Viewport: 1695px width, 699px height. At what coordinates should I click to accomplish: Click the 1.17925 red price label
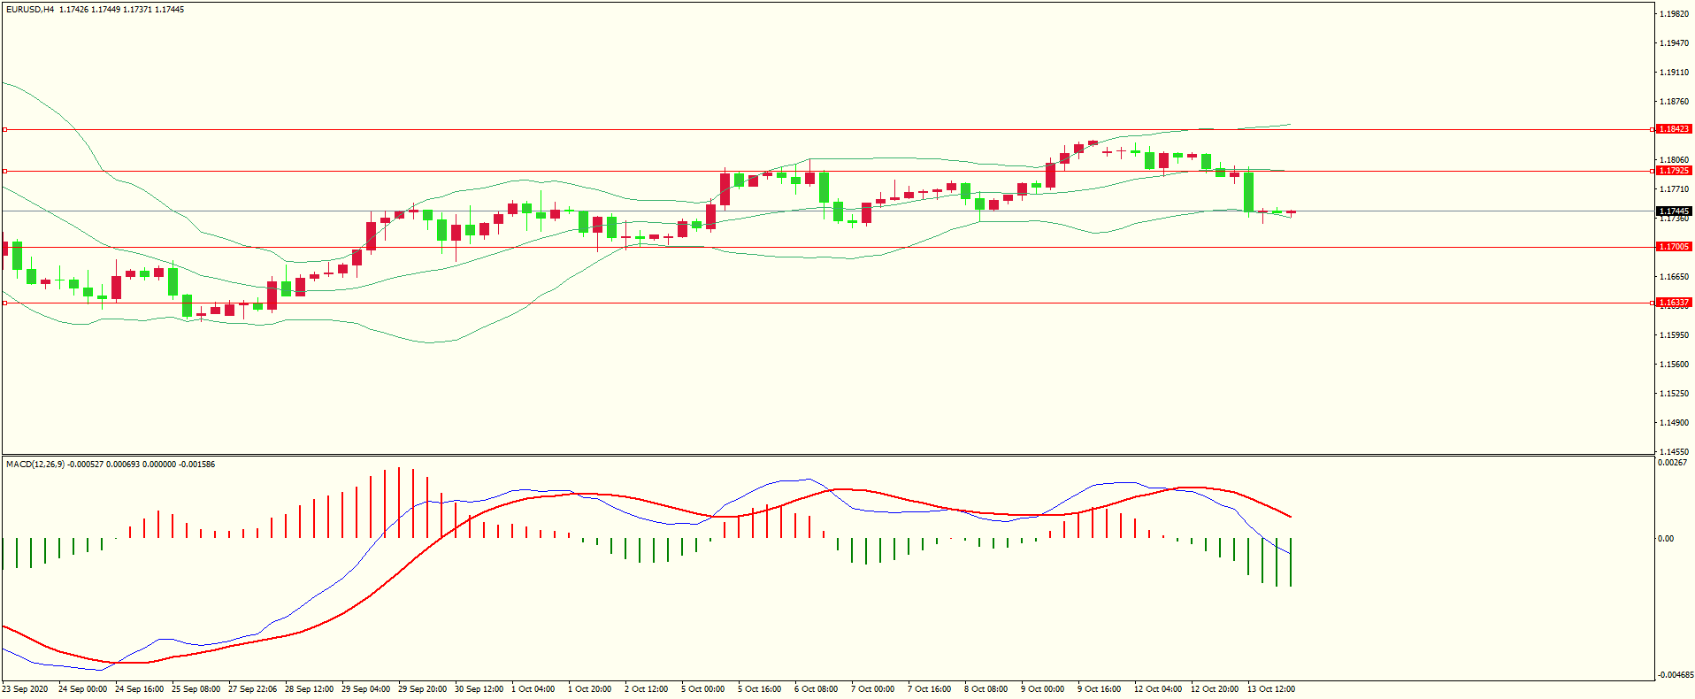[x=1674, y=171]
